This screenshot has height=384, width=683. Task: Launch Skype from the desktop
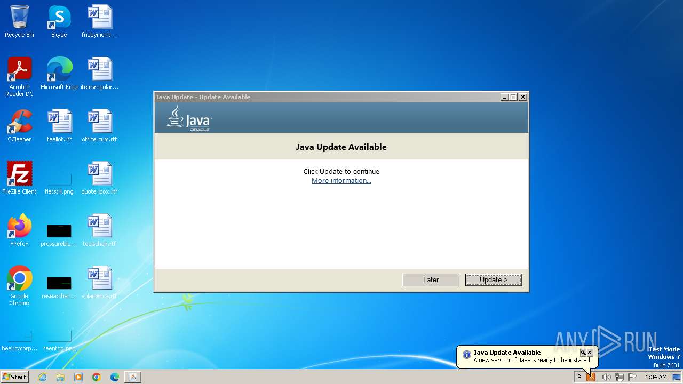[59, 21]
